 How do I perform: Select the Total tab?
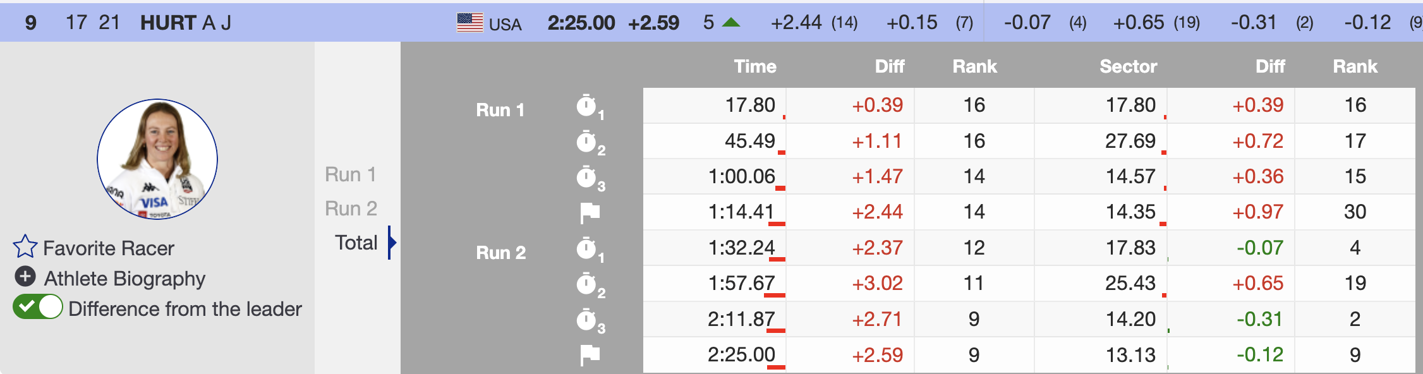(356, 243)
